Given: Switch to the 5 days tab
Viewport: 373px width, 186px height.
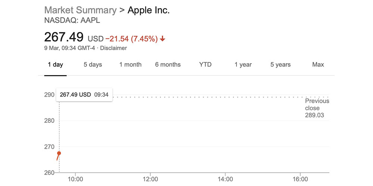Looking at the screenshot, I should coord(93,65).
